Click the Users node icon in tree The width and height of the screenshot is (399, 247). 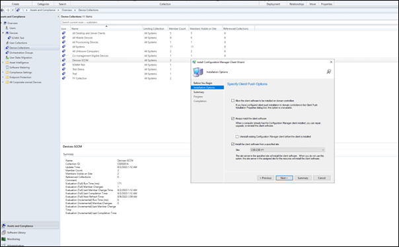[x=7, y=28]
